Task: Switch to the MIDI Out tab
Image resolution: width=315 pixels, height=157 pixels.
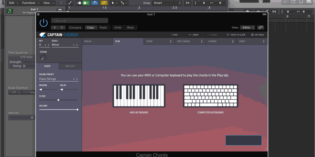Action: (x=70, y=66)
